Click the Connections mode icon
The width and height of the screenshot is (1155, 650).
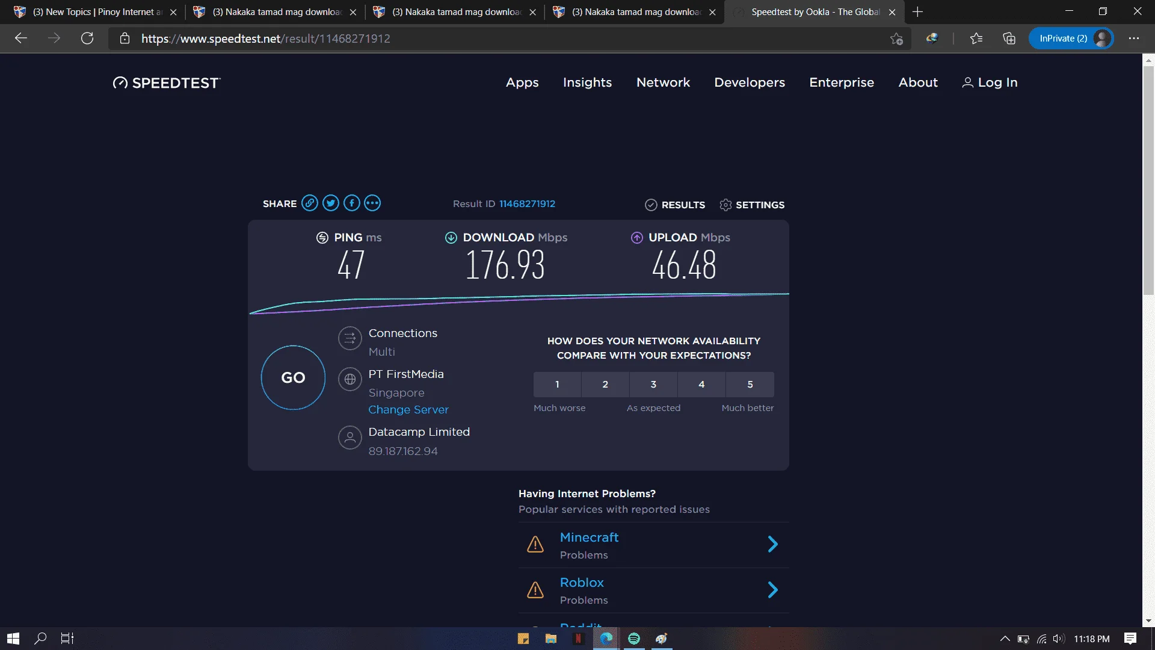pyautogui.click(x=350, y=338)
